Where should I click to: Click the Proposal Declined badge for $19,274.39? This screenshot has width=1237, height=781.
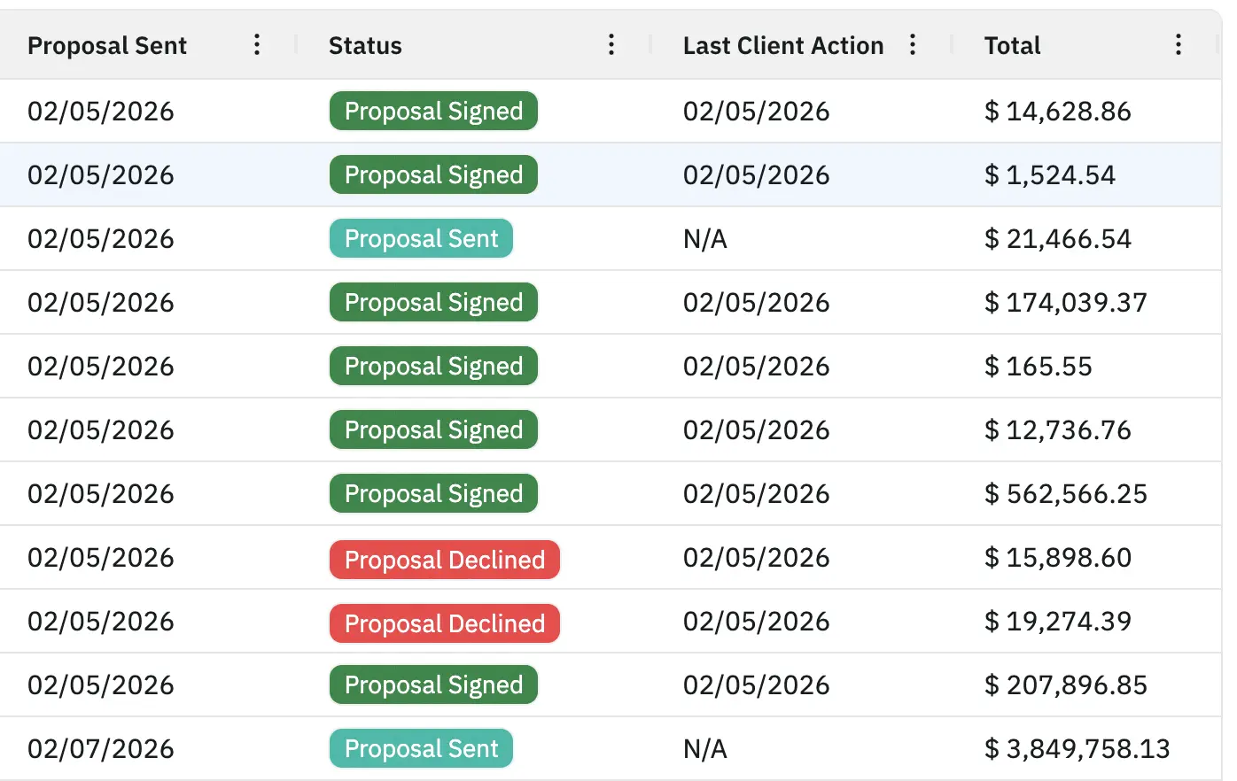point(444,623)
